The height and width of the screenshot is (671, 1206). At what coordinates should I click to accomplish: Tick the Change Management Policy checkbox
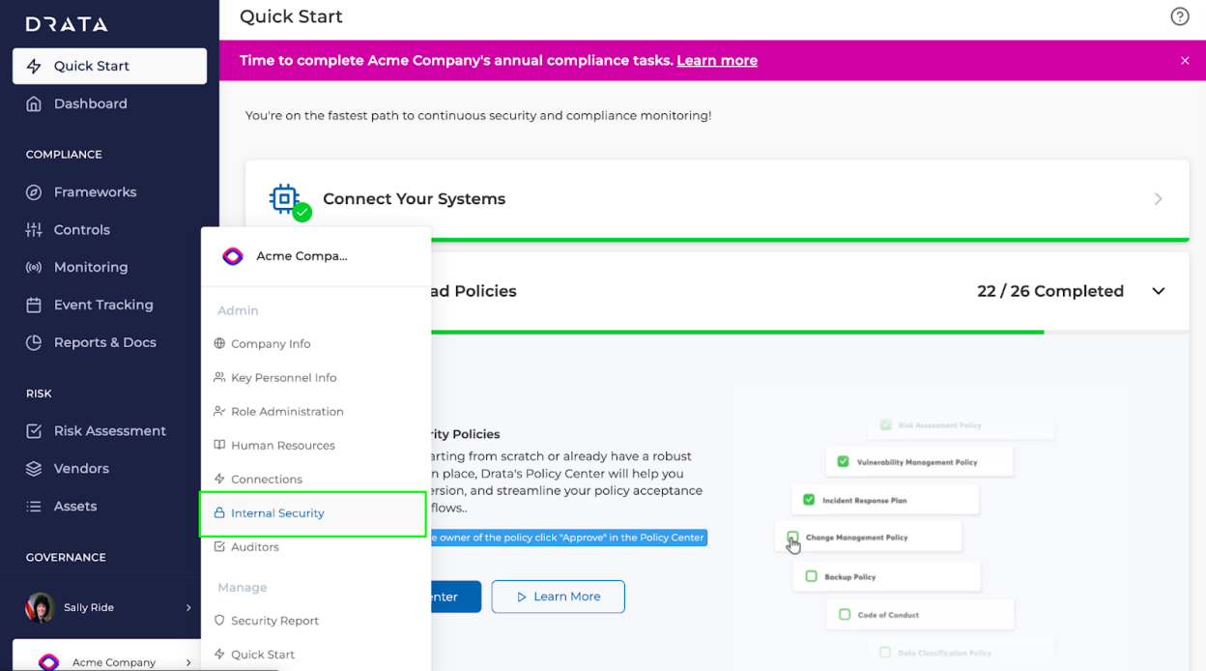pyautogui.click(x=792, y=537)
